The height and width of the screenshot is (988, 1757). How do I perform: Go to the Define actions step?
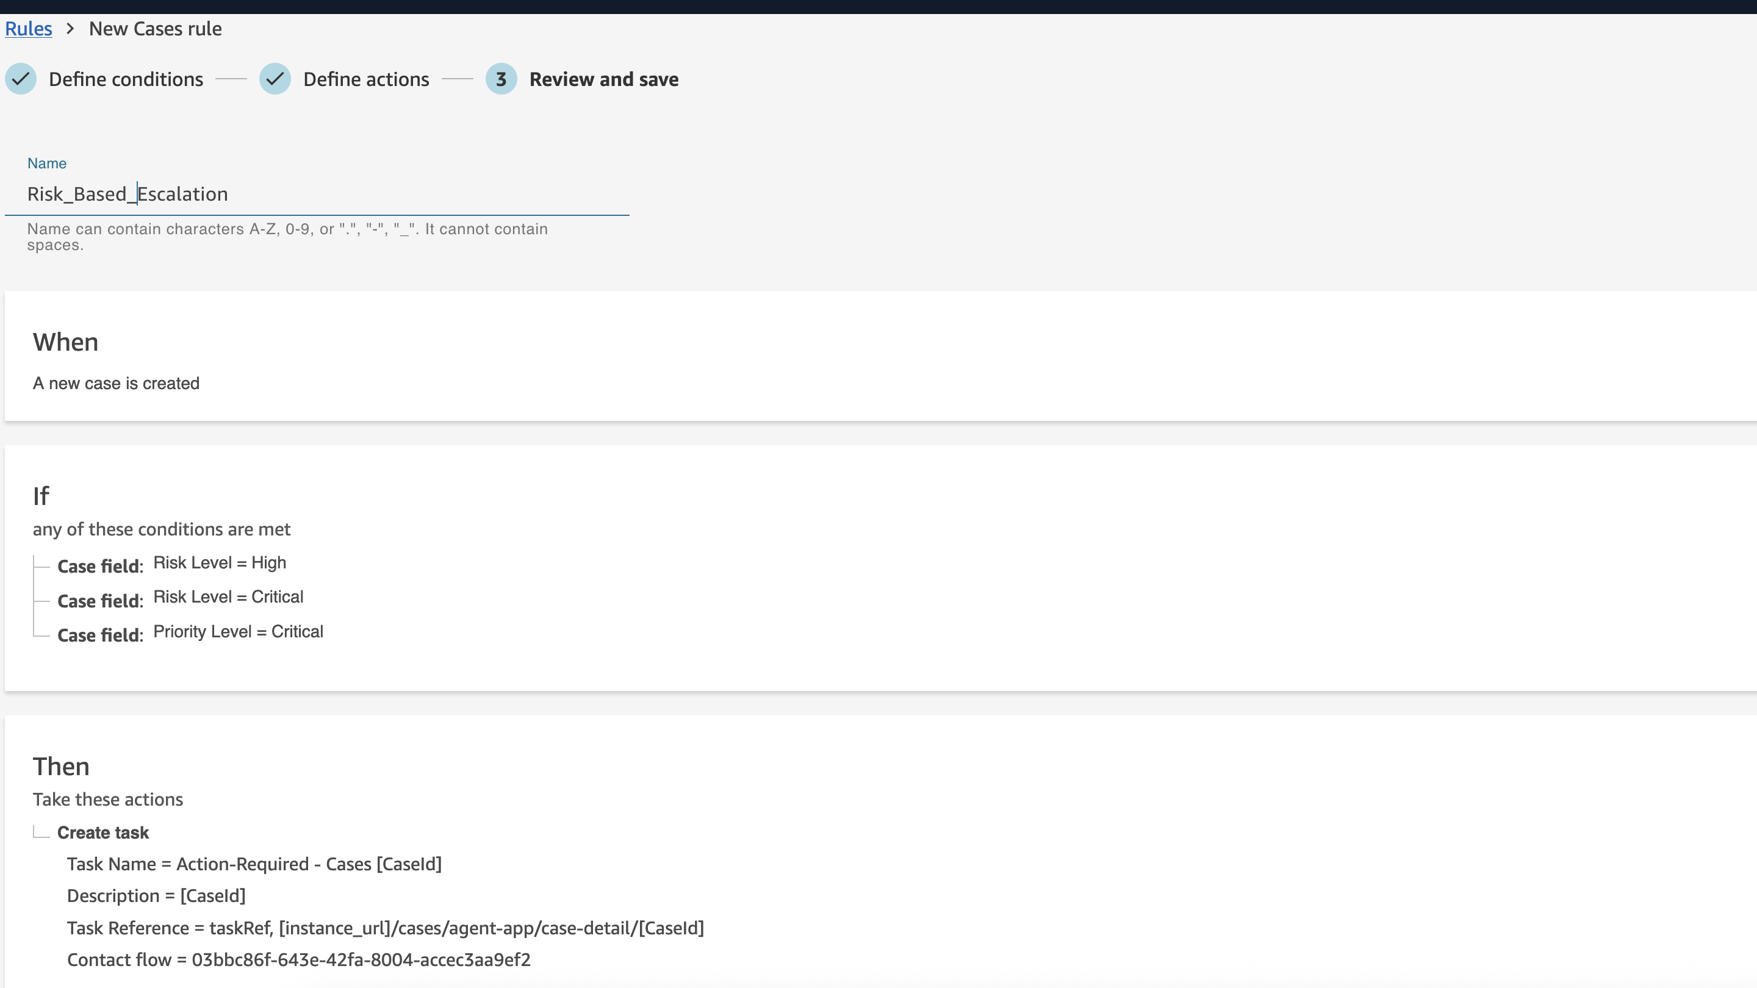365,79
